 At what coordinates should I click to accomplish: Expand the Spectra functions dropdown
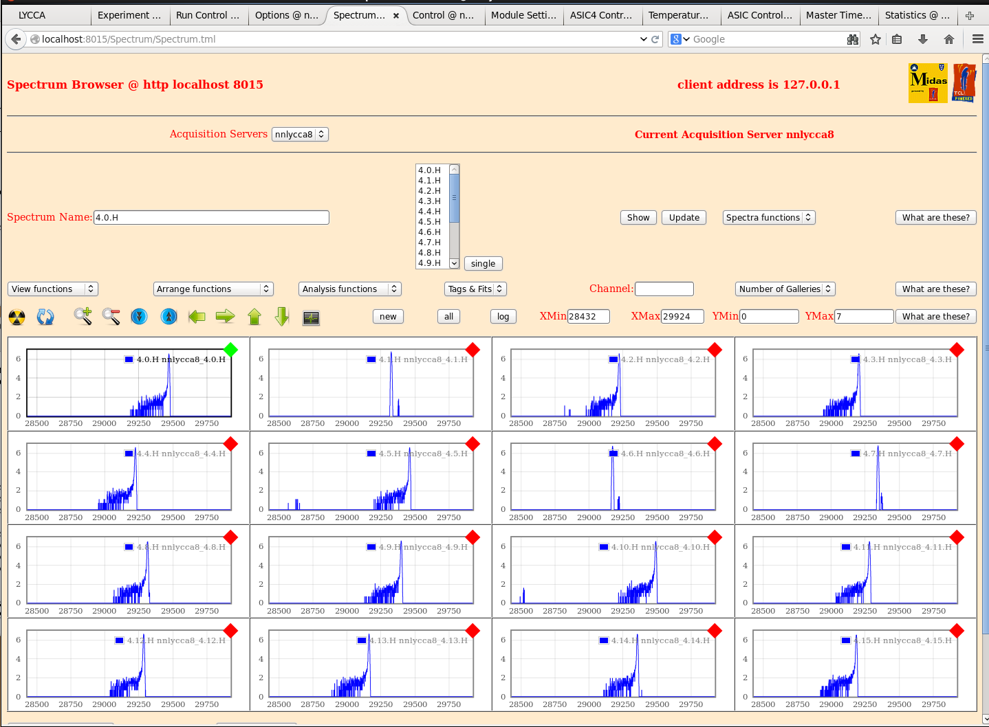point(768,218)
